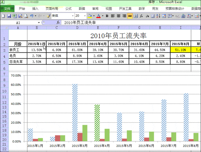Select the cell containing 44.50%
The width and height of the screenshot is (201, 152).
(x=160, y=50)
